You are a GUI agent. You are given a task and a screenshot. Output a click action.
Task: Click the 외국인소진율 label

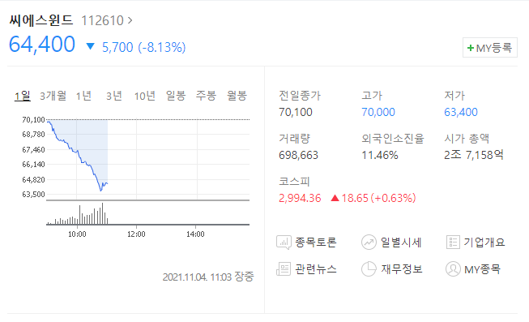(393, 139)
